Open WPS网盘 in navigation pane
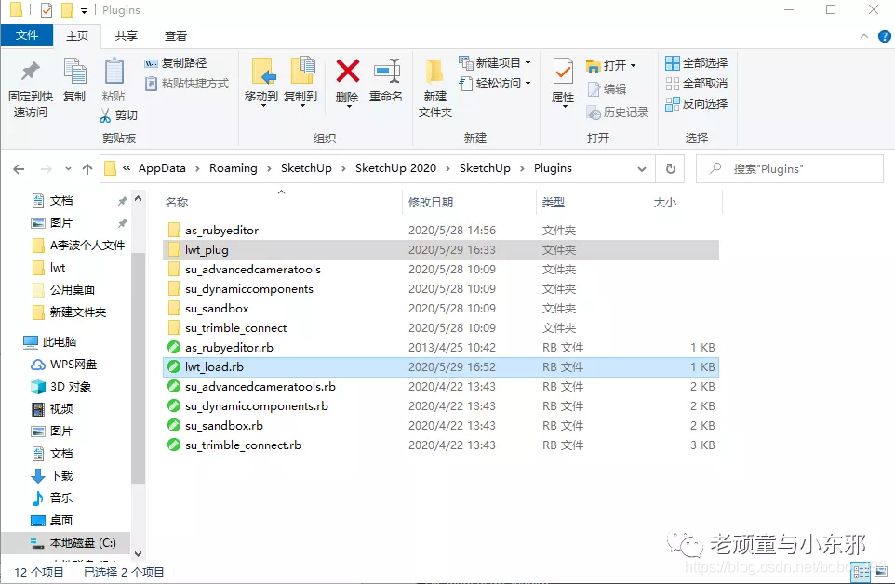895x584 pixels. click(64, 364)
